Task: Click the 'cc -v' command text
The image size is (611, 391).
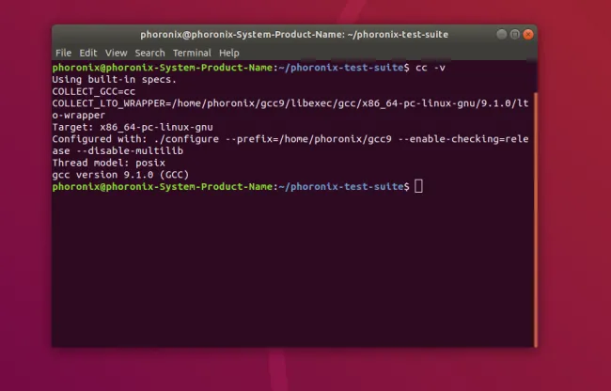Action: tap(431, 68)
